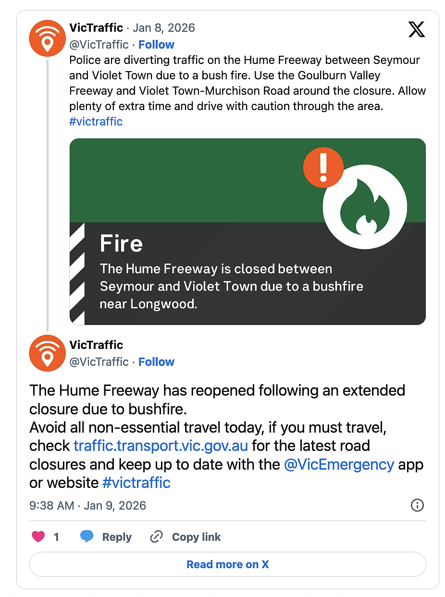The width and height of the screenshot is (445, 597).
Task: Click the top VicTraffic avatar icon
Action: [47, 38]
